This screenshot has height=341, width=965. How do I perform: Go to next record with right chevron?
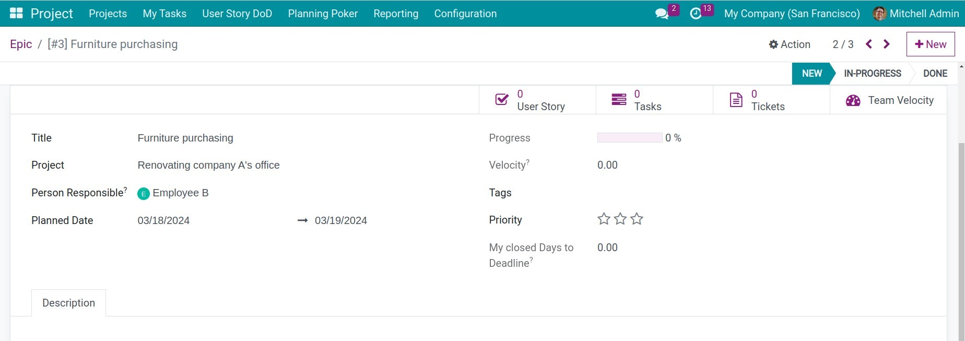point(887,44)
